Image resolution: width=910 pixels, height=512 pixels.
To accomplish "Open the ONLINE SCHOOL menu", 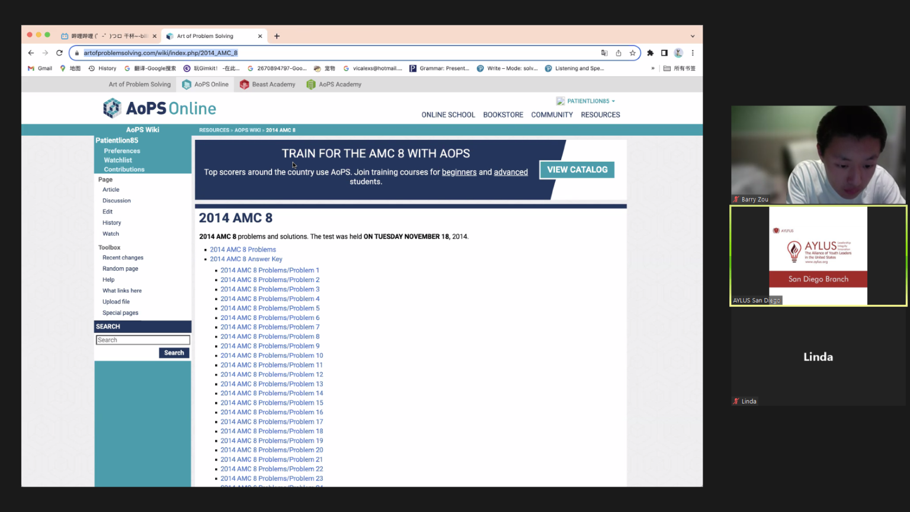I will coord(448,115).
